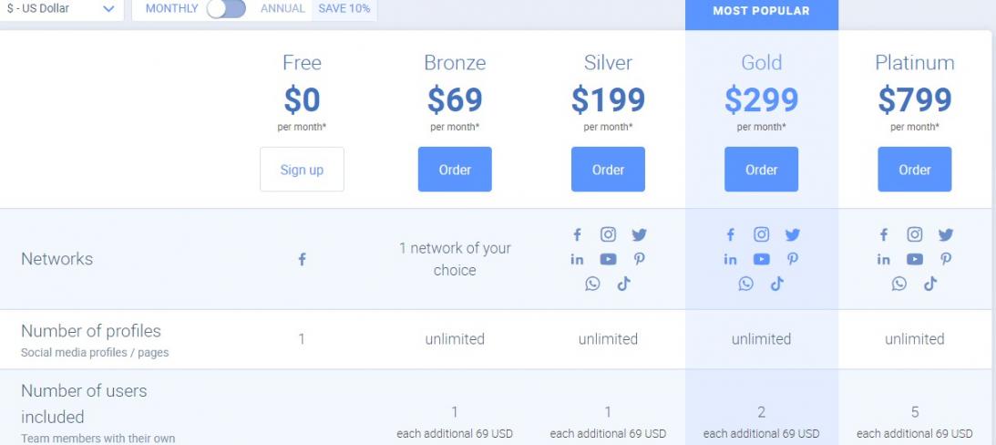
Task: Order the Silver plan
Action: click(x=608, y=170)
